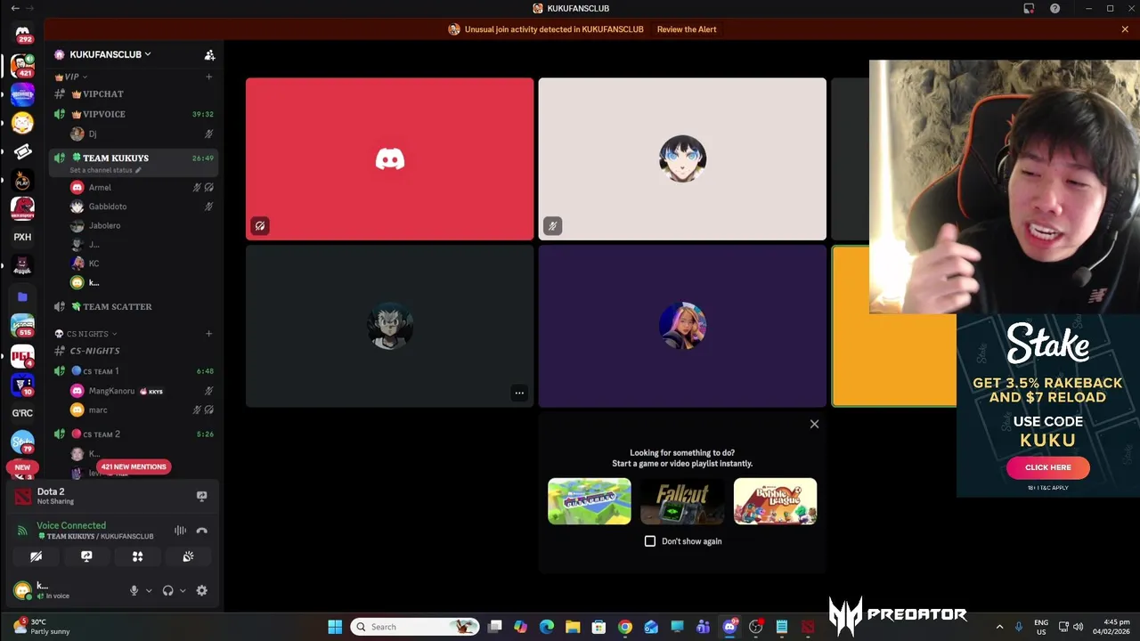The image size is (1140, 641).
Task: Open output device options arrow next to headphones
Action: pyautogui.click(x=183, y=590)
